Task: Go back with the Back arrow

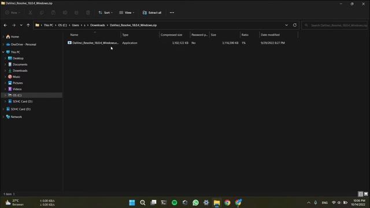Action: (x=5, y=25)
